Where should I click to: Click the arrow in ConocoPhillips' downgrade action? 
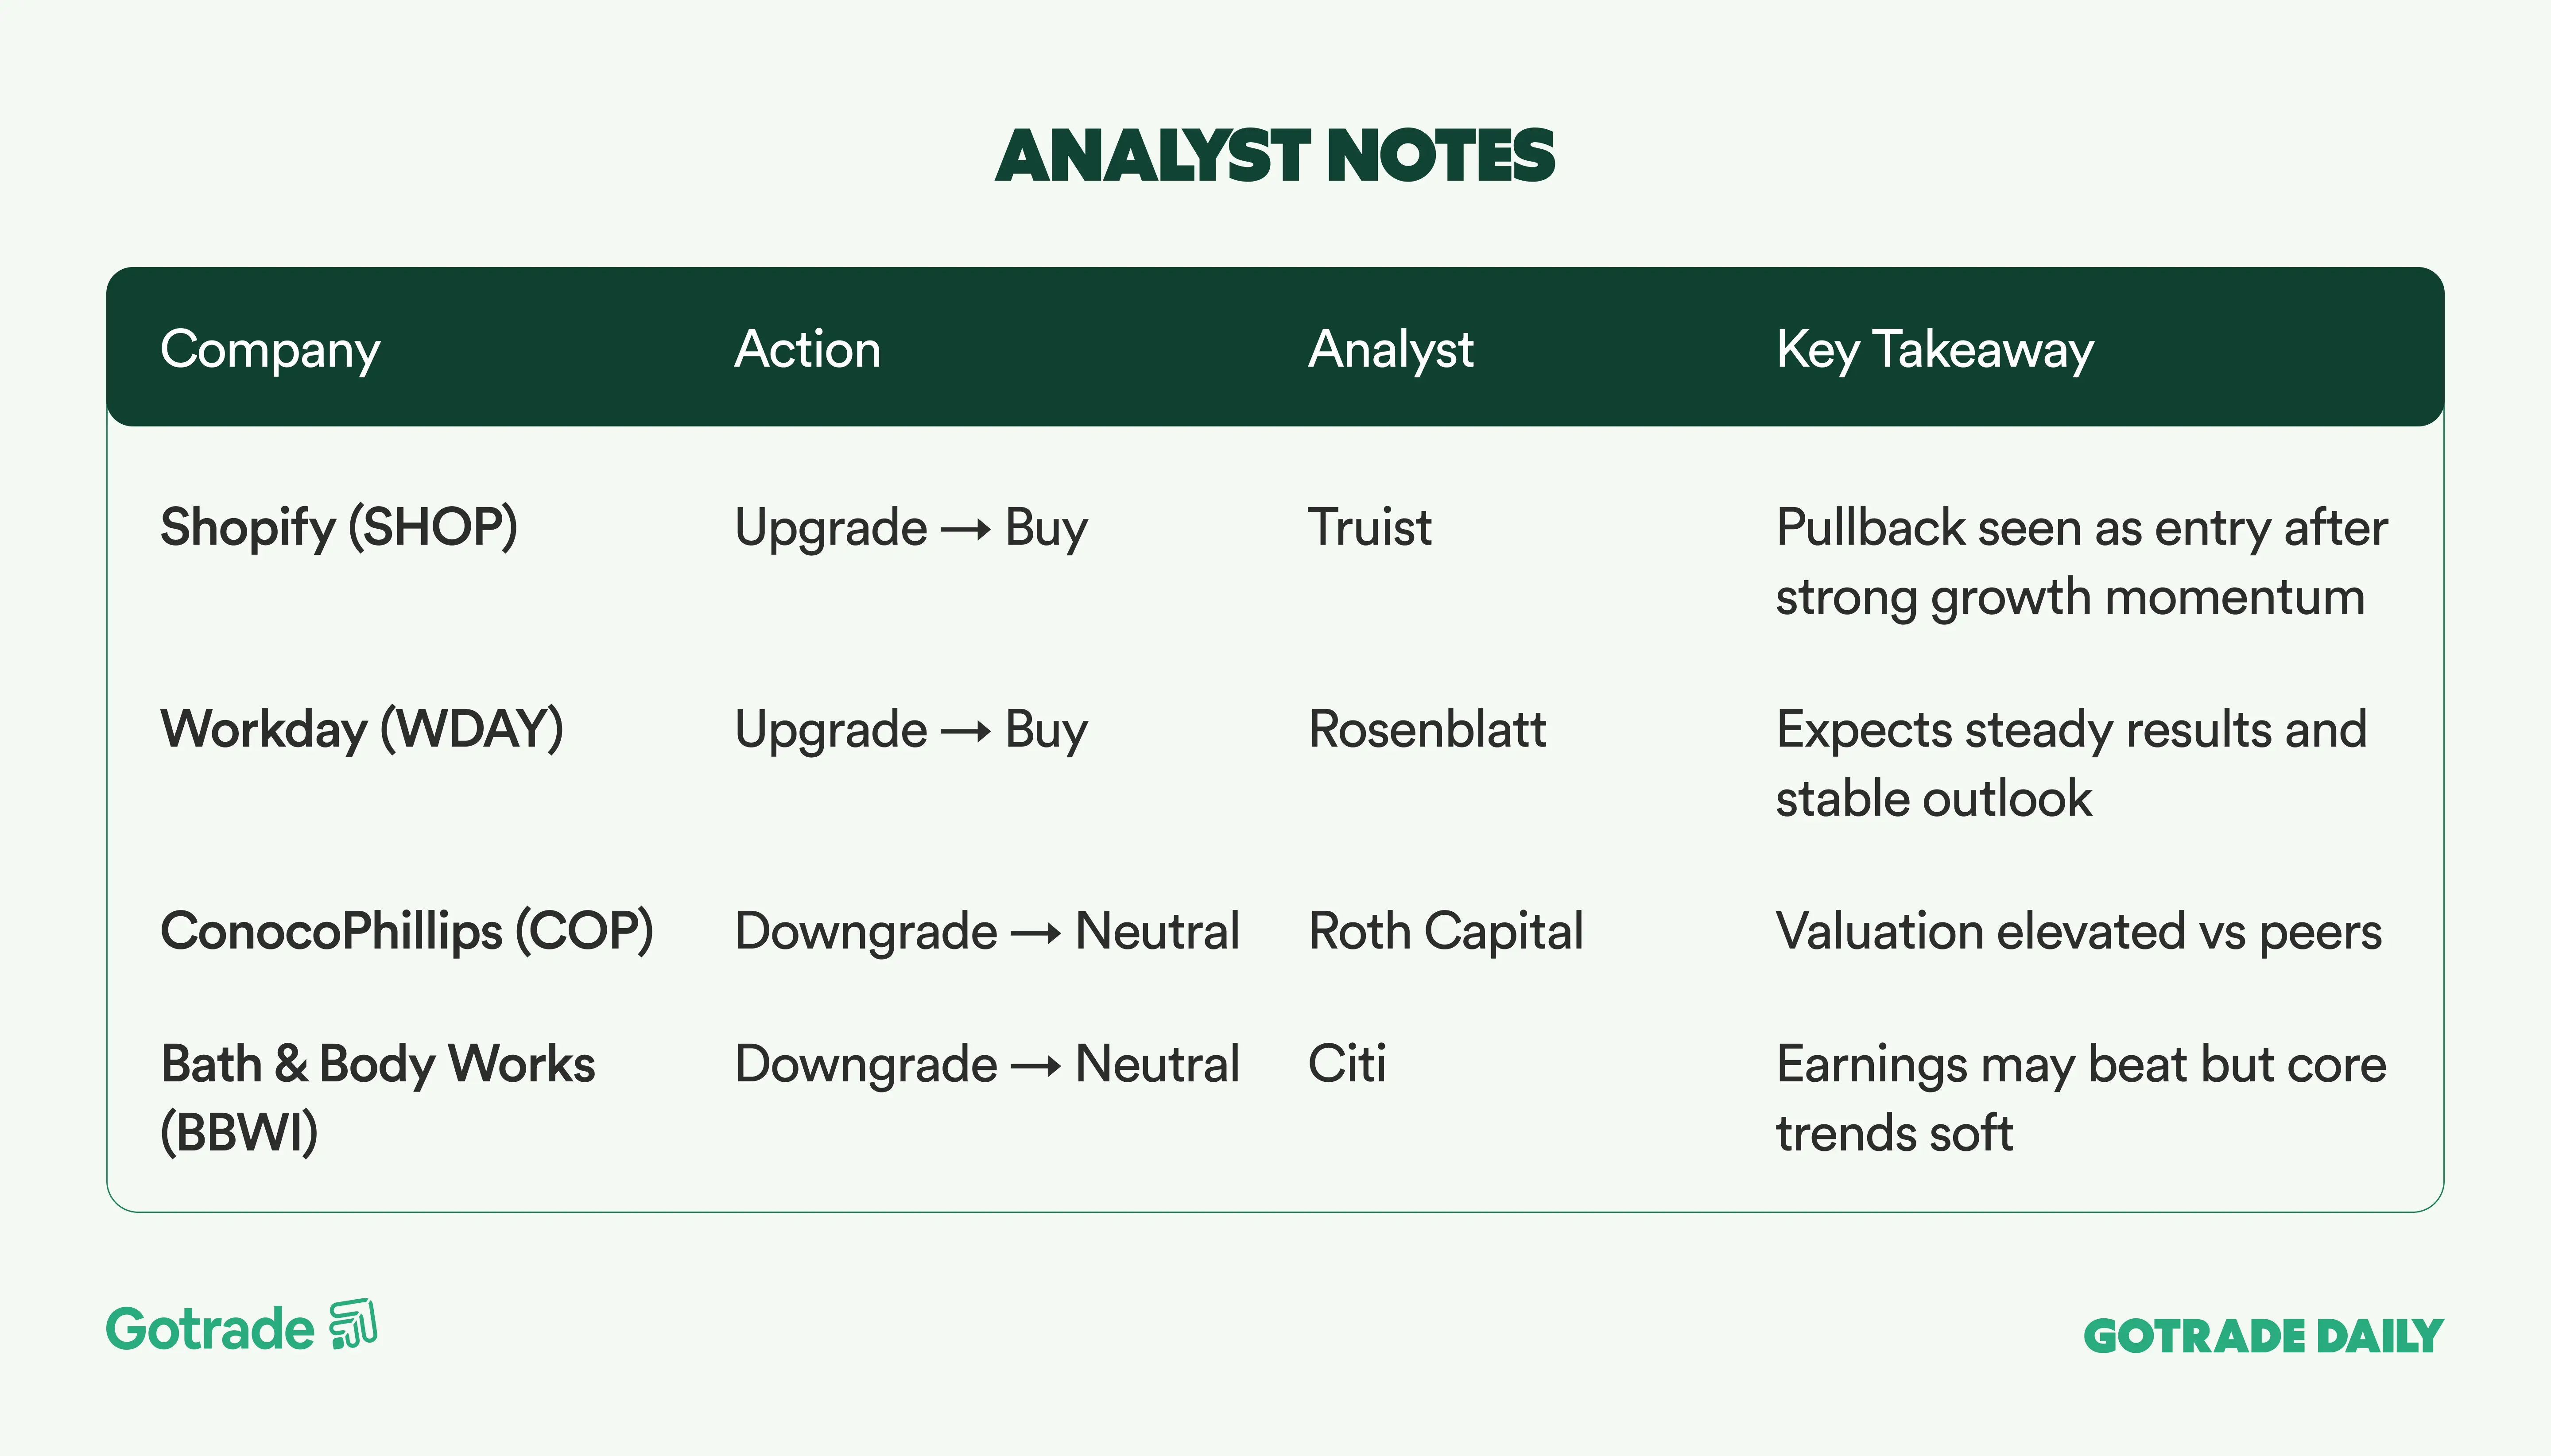(1035, 934)
